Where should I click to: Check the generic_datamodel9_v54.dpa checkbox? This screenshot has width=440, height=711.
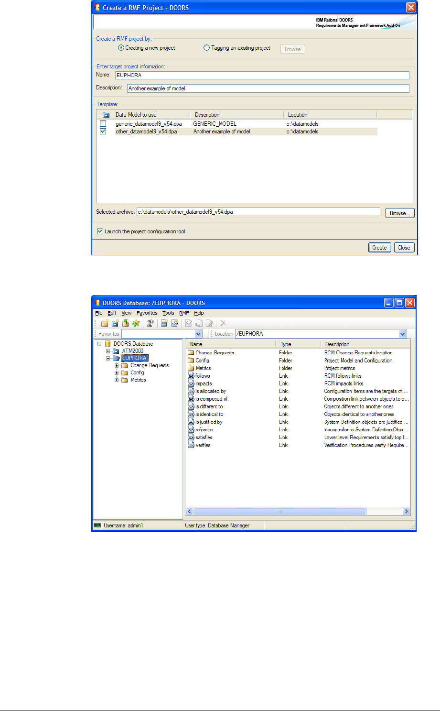click(103, 124)
